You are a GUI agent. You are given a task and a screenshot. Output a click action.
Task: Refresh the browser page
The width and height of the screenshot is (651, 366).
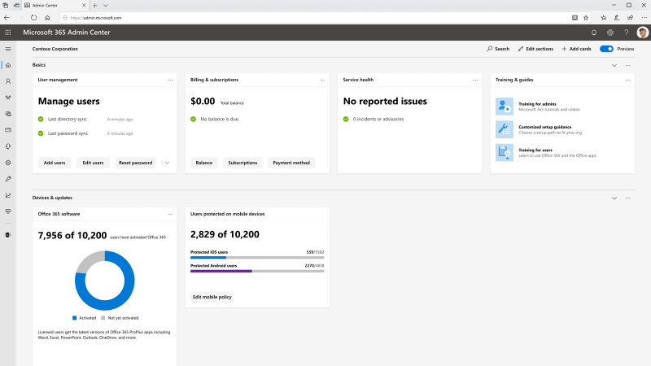[33, 18]
